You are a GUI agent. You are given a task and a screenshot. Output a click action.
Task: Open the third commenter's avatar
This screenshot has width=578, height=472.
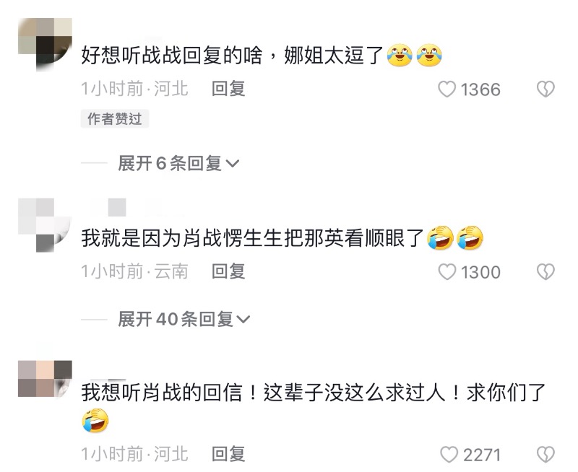(45, 378)
